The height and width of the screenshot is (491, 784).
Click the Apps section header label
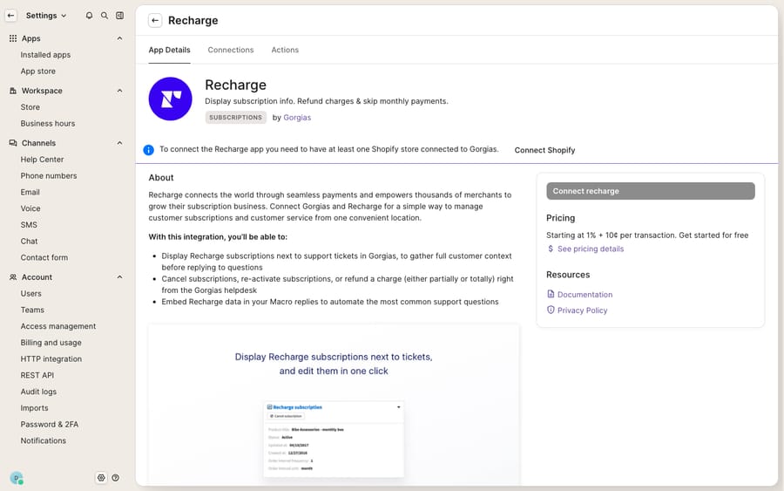tap(31, 38)
